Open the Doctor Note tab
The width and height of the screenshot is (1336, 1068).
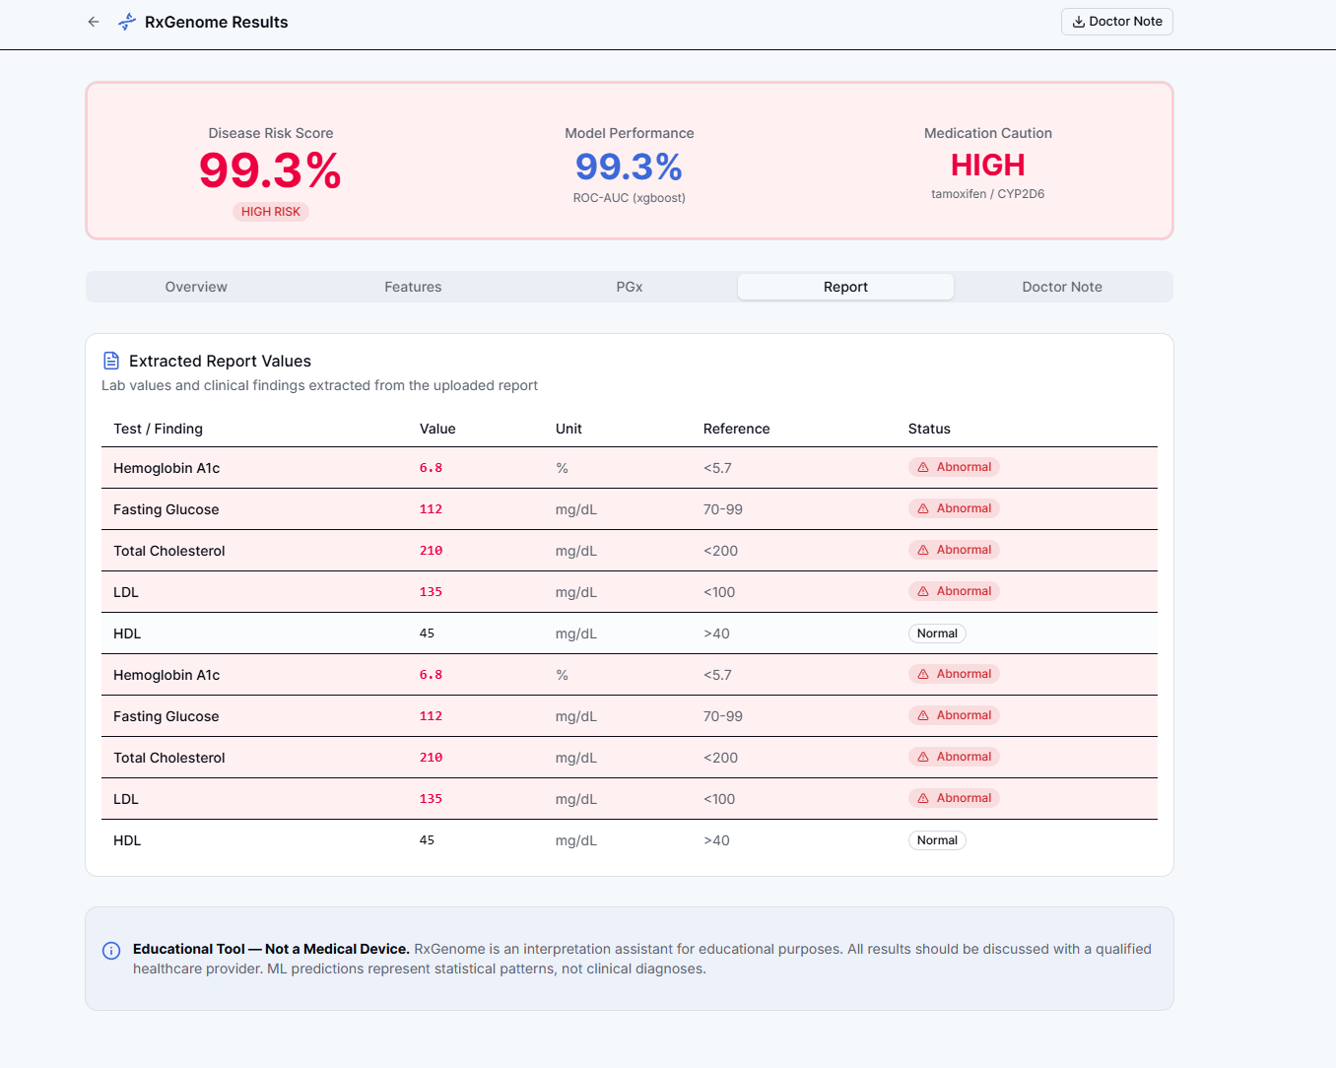[x=1062, y=287]
